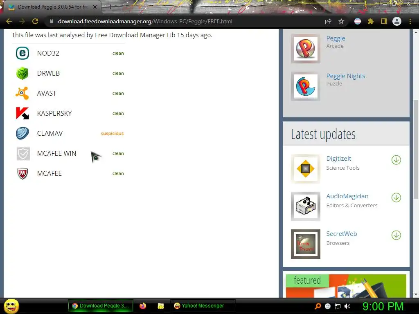Click the browser forward arrow
This screenshot has width=419, height=314.
pyautogui.click(x=22, y=21)
